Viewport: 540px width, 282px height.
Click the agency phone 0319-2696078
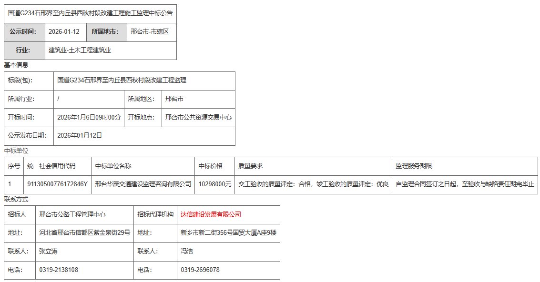[x=200, y=270]
